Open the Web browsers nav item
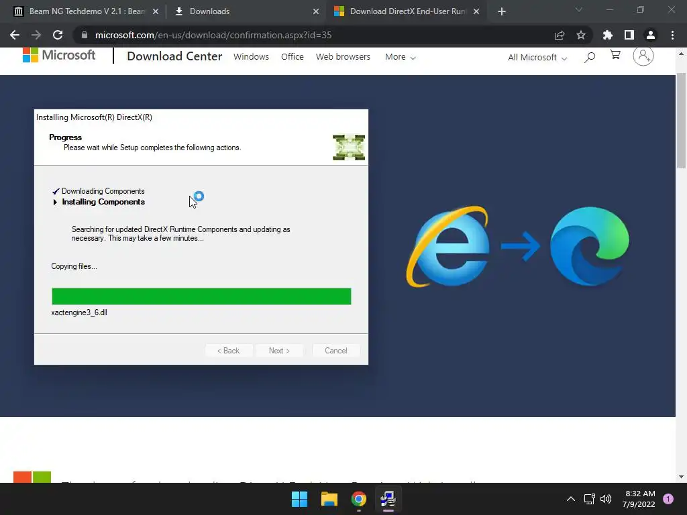Viewport: 687px width, 515px height. click(x=343, y=56)
